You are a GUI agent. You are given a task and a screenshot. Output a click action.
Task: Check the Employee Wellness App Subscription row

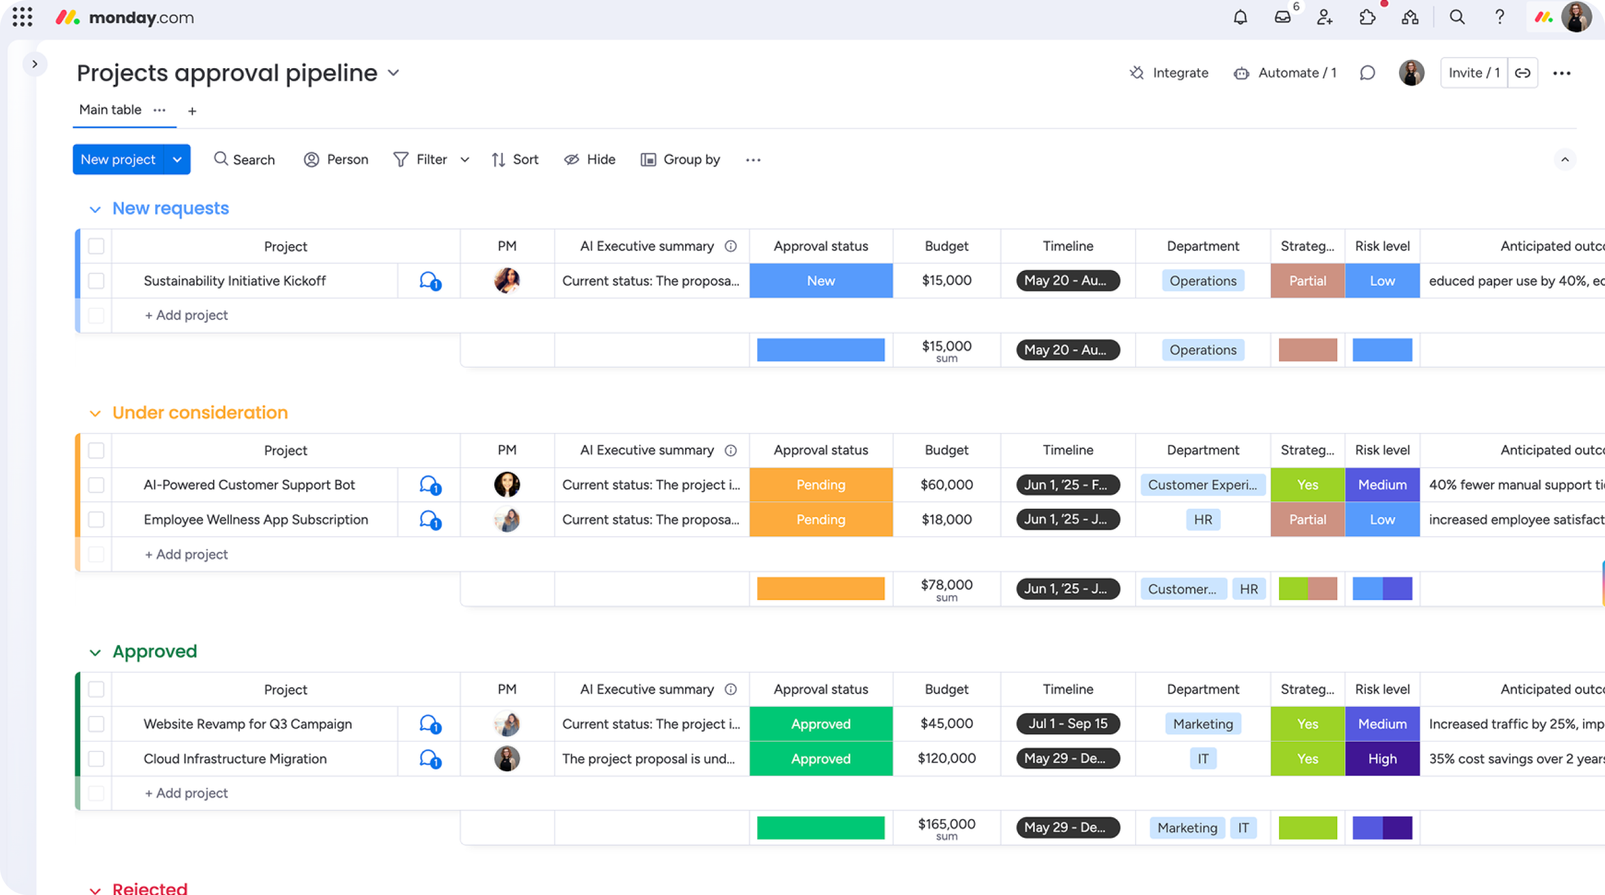pos(96,520)
